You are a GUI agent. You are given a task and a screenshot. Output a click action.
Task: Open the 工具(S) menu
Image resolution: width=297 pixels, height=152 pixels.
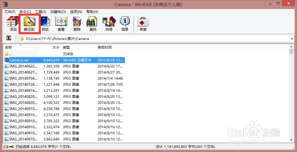click(x=41, y=12)
